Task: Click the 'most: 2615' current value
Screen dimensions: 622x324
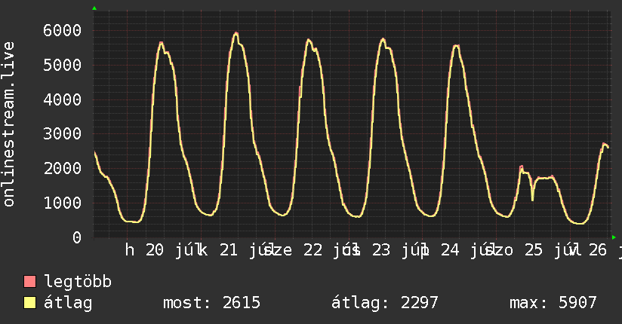Action: point(212,303)
